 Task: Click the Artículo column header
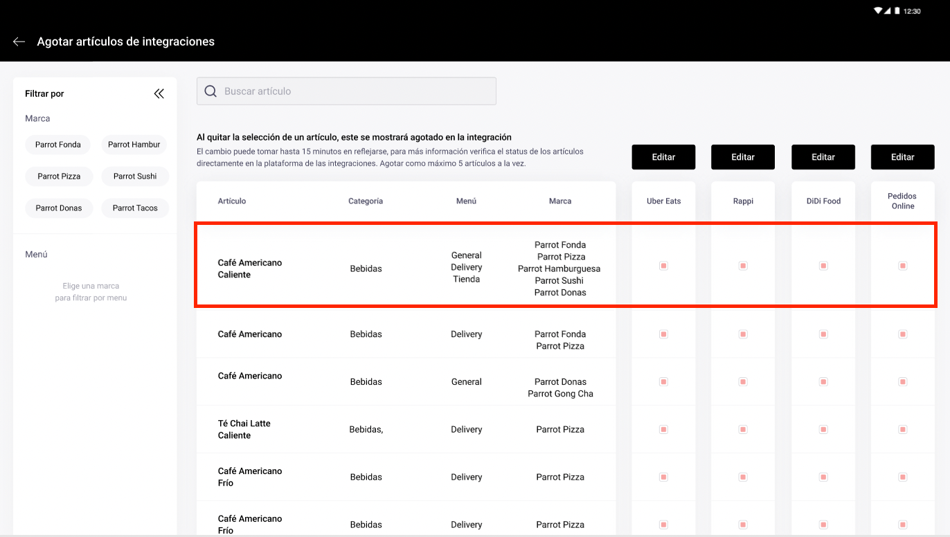pos(232,201)
